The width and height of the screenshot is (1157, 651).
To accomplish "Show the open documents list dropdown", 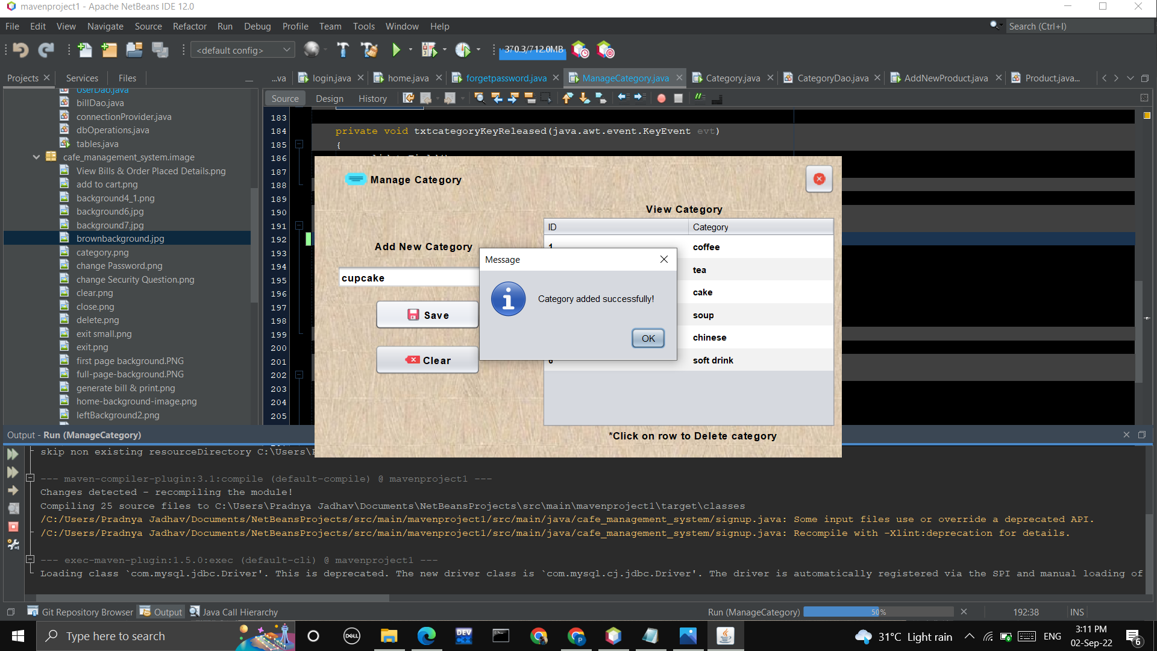I will 1130,78.
